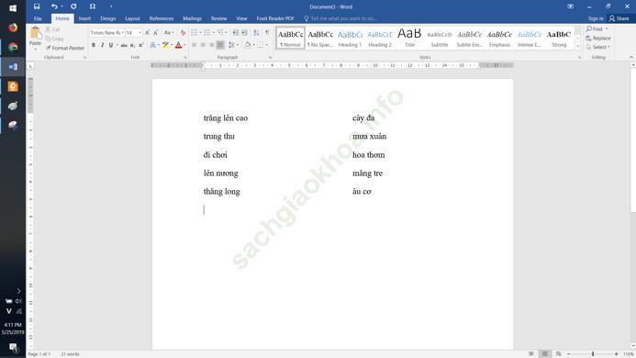Click the Save icon in quick access toolbar

[x=37, y=6]
